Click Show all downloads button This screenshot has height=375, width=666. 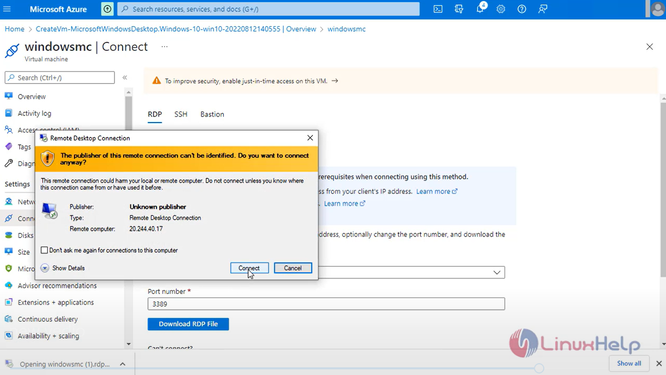tap(629, 363)
